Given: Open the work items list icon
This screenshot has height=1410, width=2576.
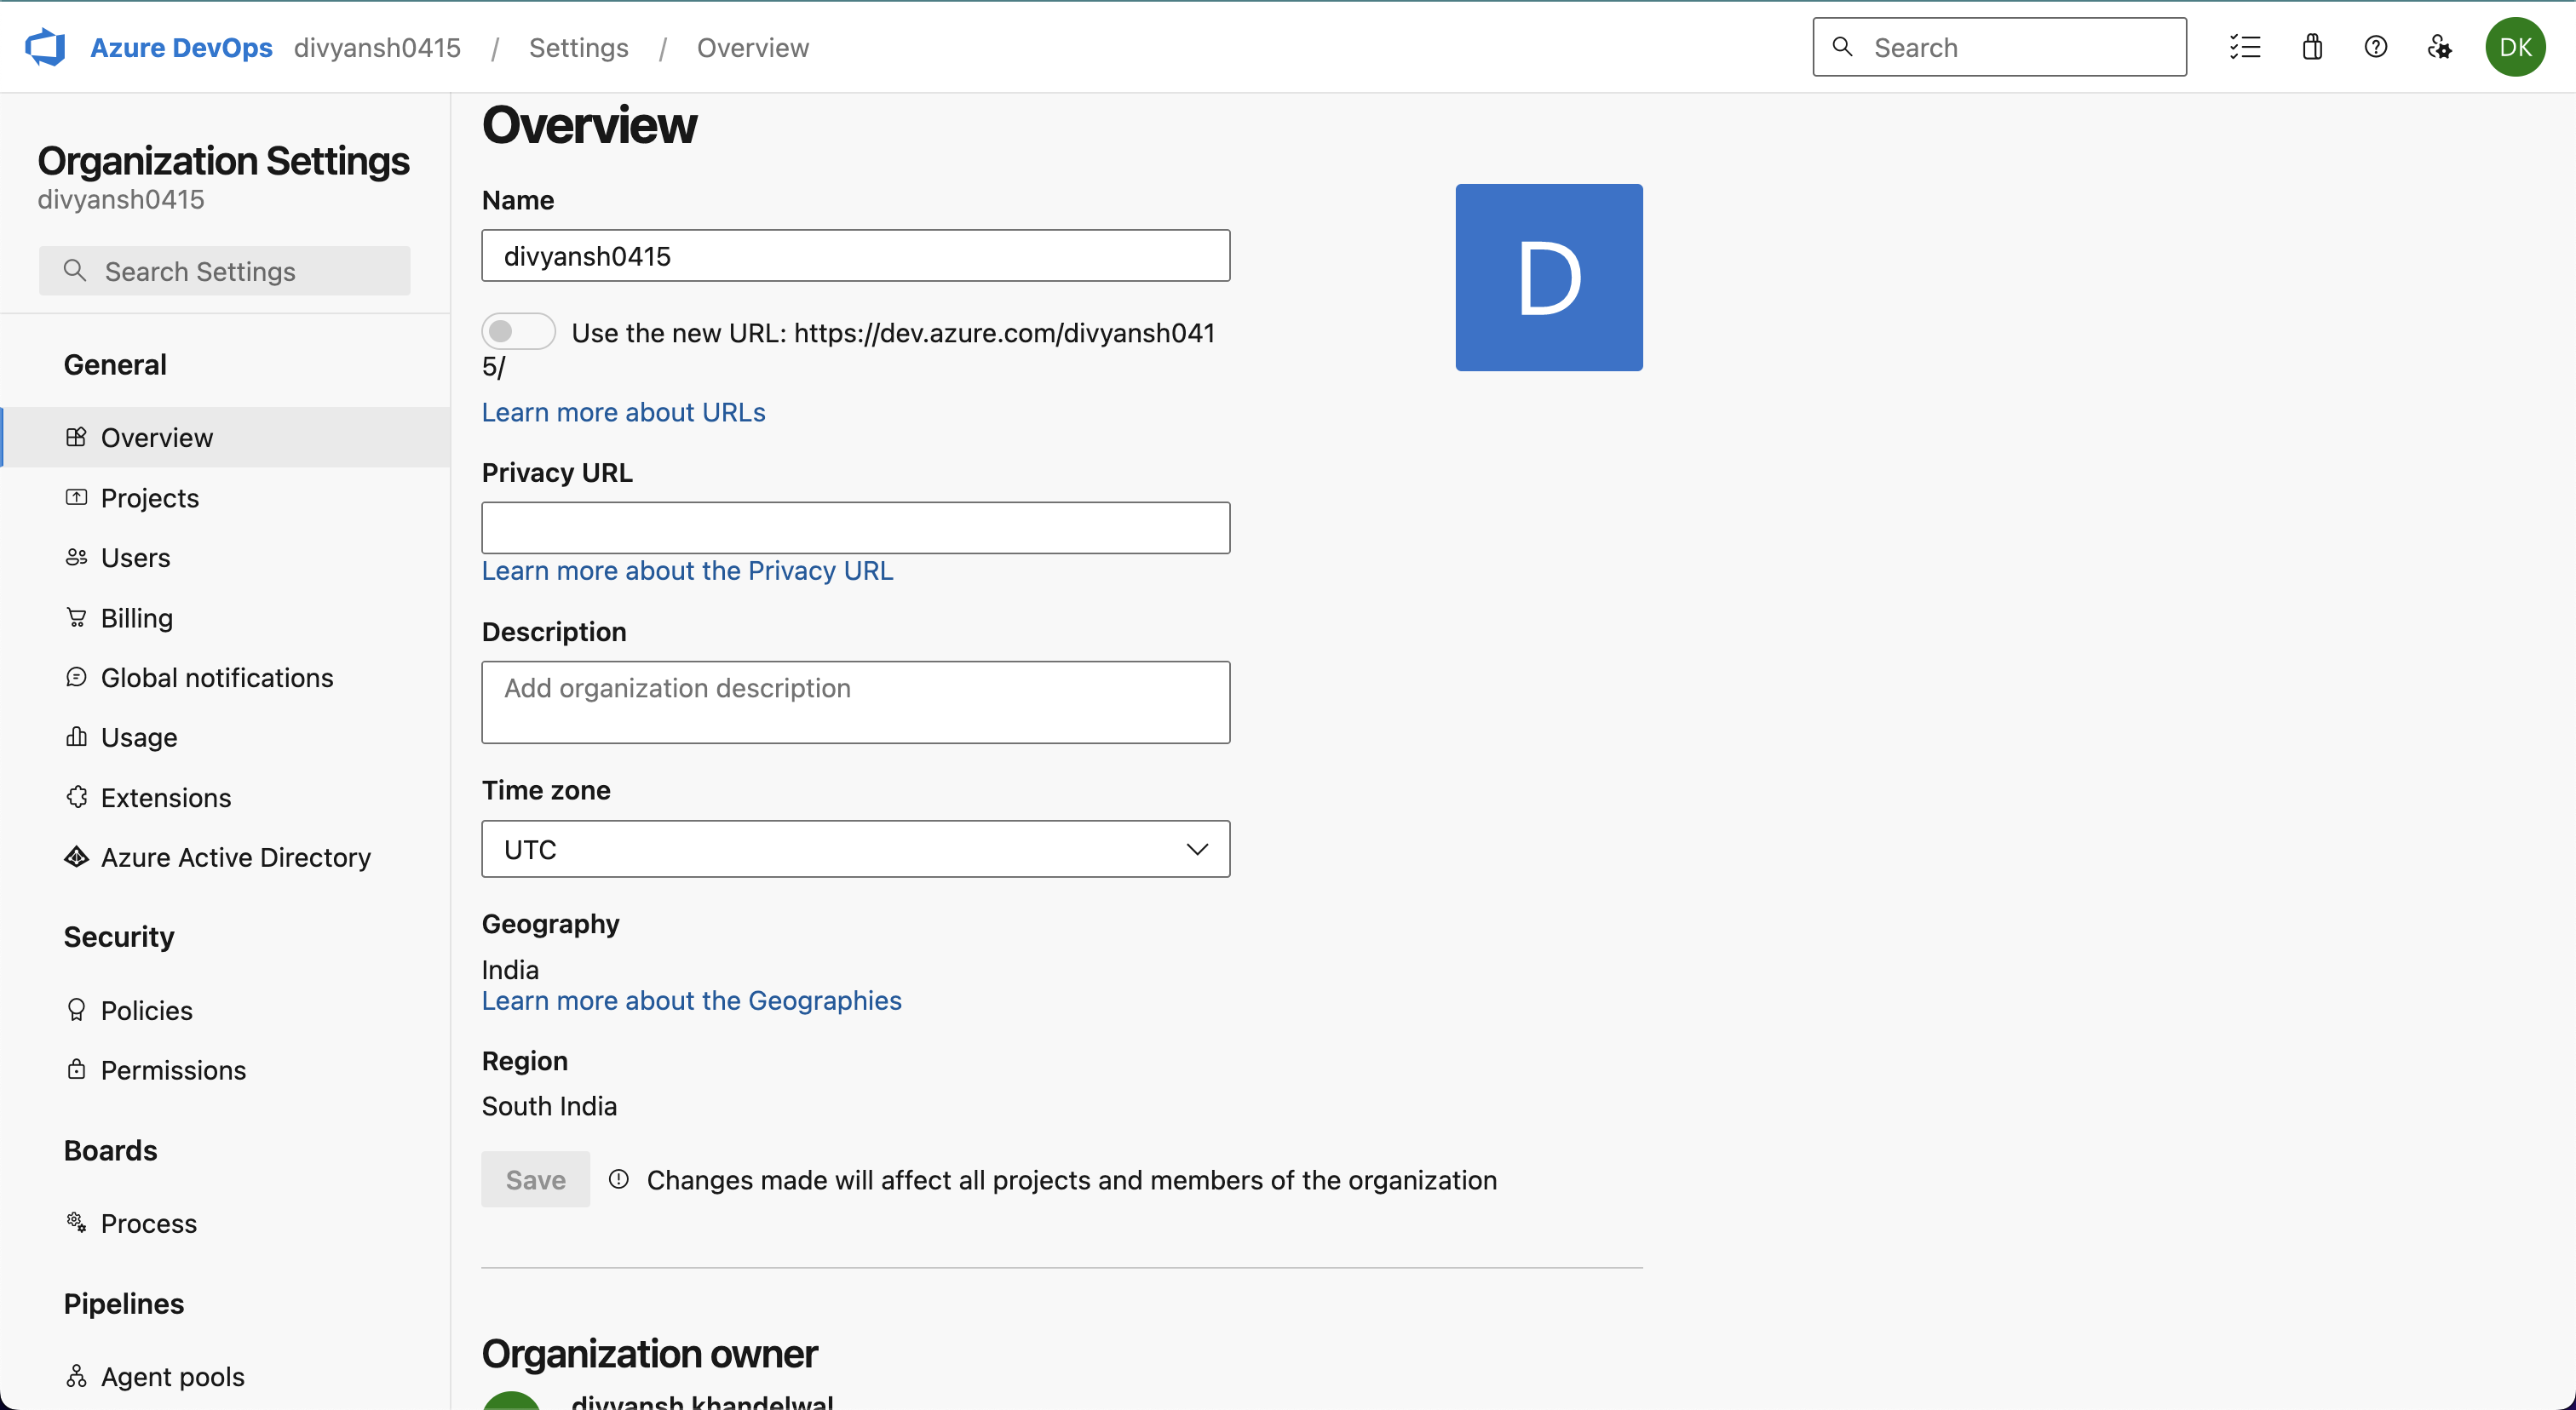Looking at the screenshot, I should pyautogui.click(x=2245, y=47).
